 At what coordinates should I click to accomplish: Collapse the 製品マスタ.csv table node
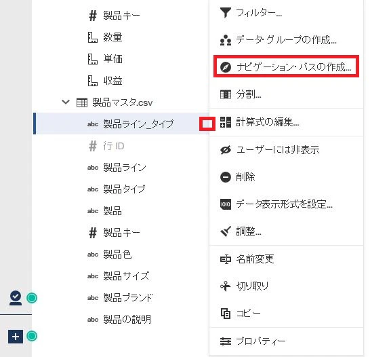(65, 102)
